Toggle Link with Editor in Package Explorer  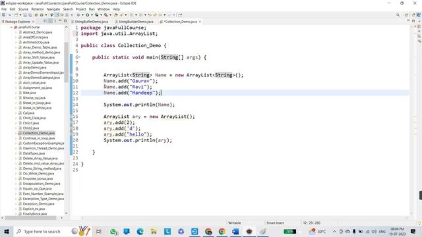click(50, 21)
